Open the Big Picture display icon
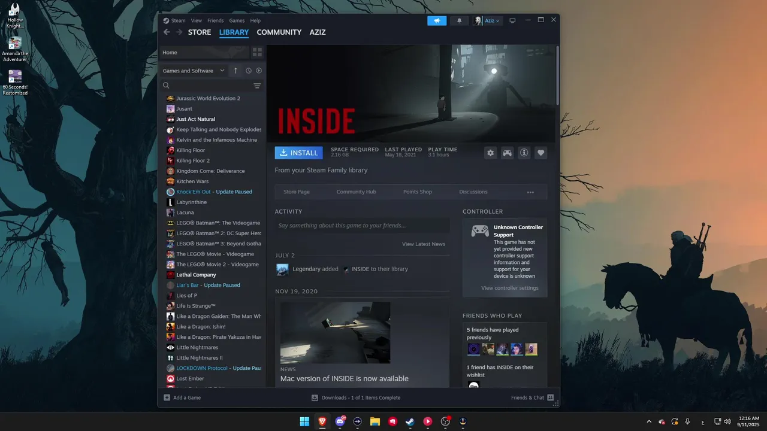The width and height of the screenshot is (767, 431). coord(512,20)
